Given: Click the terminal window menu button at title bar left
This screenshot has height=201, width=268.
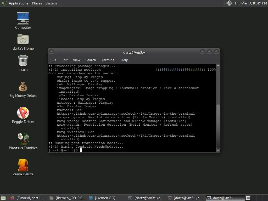Looking at the screenshot, I should click(x=51, y=52).
